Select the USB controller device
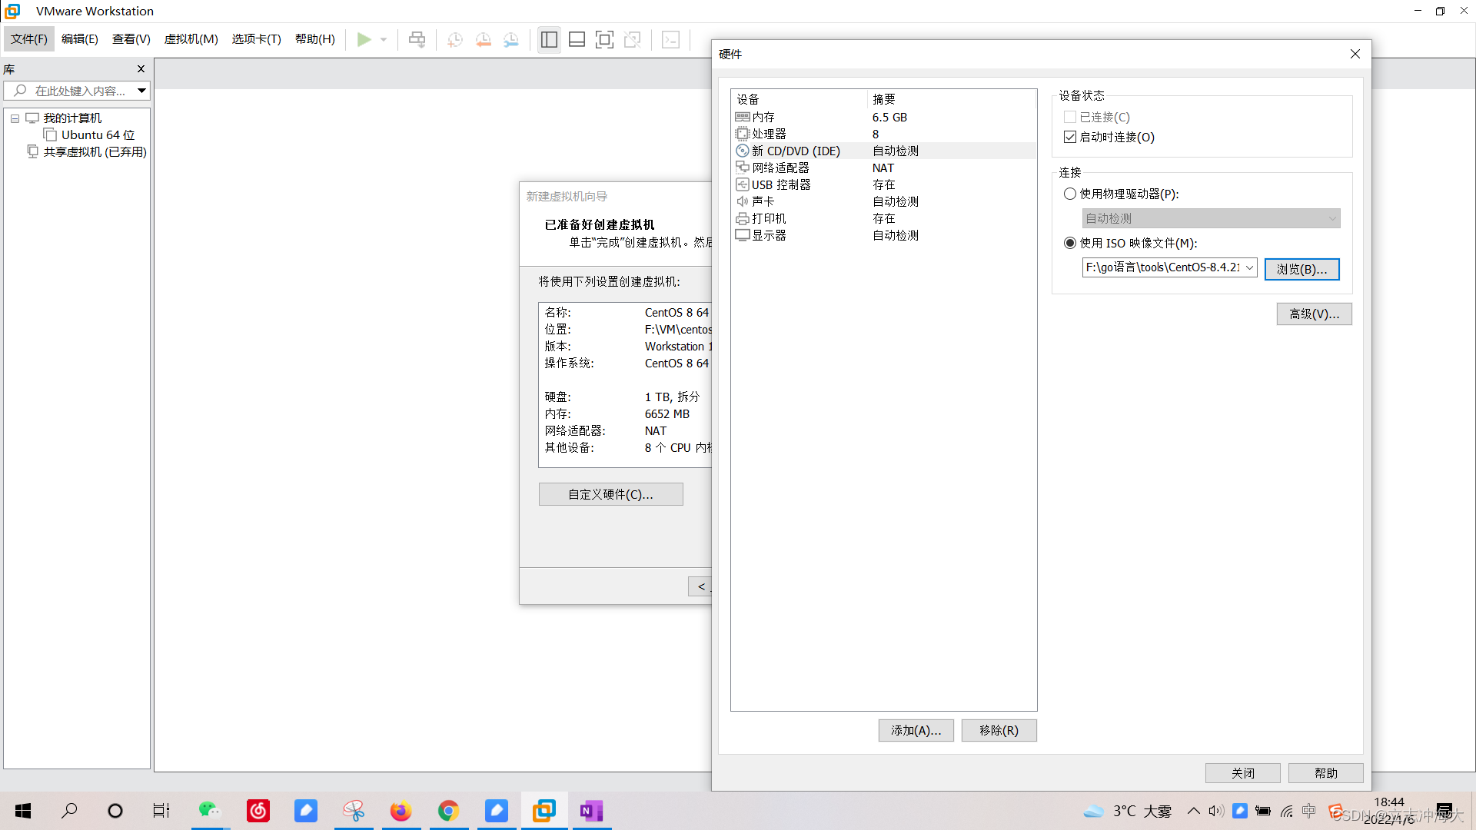The width and height of the screenshot is (1476, 830). [x=780, y=184]
